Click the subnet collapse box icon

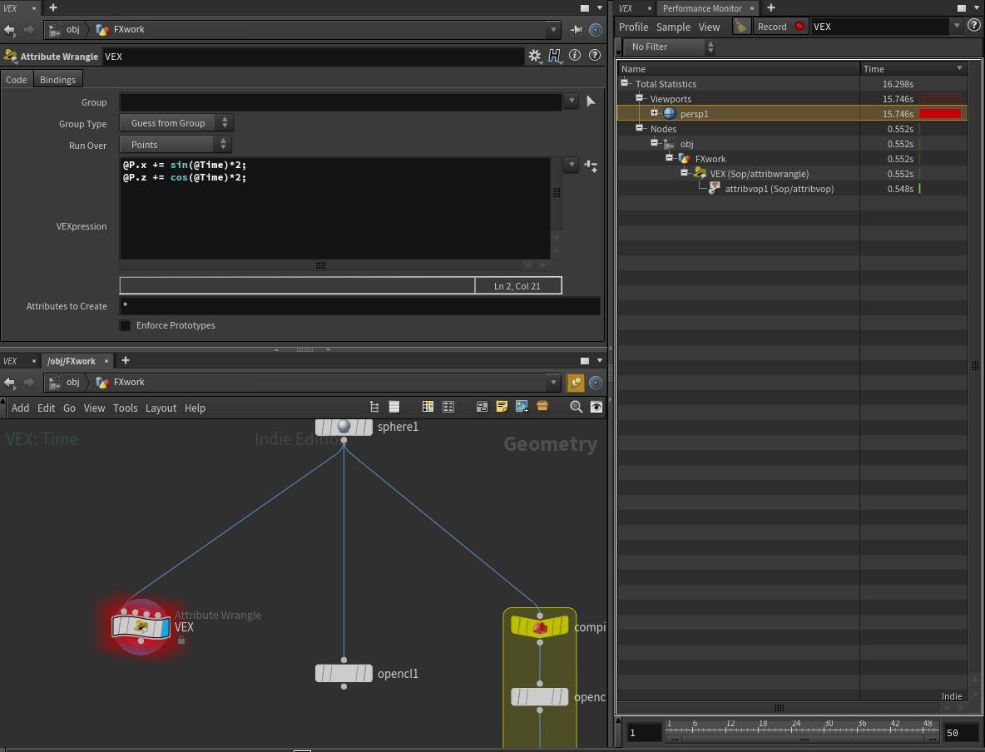point(542,407)
